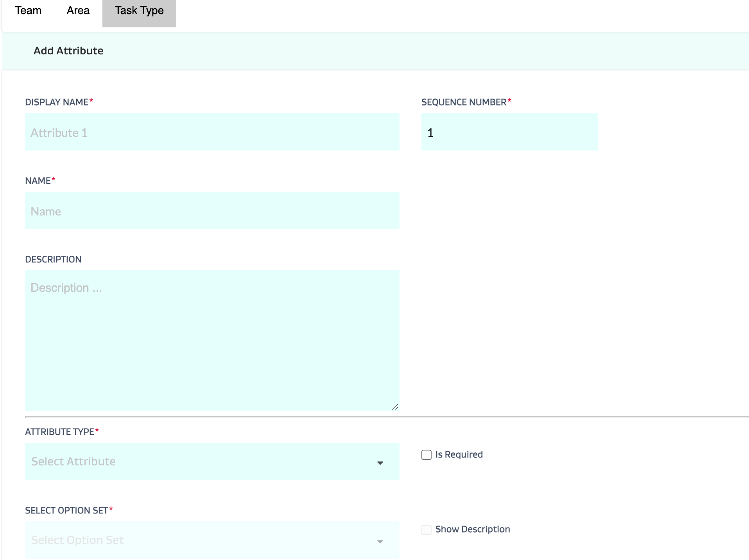Open the Area tab
This screenshot has height=560, width=749.
tap(78, 11)
